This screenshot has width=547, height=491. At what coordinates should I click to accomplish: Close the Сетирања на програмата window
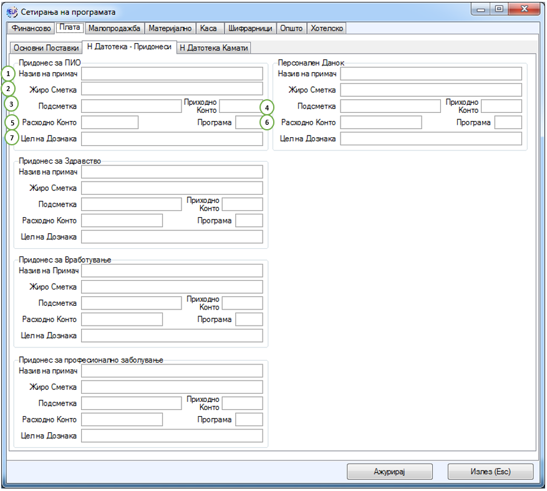point(525,9)
